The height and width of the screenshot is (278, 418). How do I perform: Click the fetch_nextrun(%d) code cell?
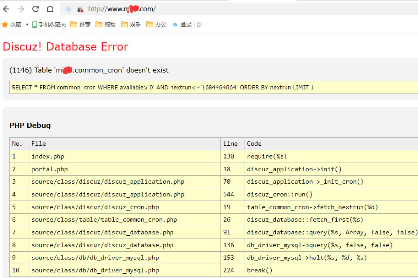pos(331,207)
